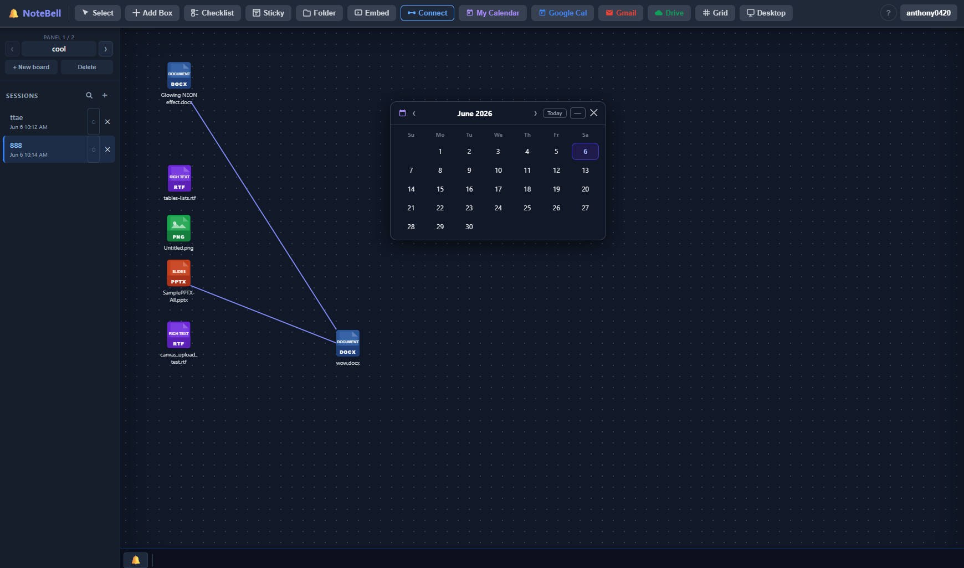The height and width of the screenshot is (568, 964).
Task: Select the tables-lists.rtf file icon
Action: (180, 178)
